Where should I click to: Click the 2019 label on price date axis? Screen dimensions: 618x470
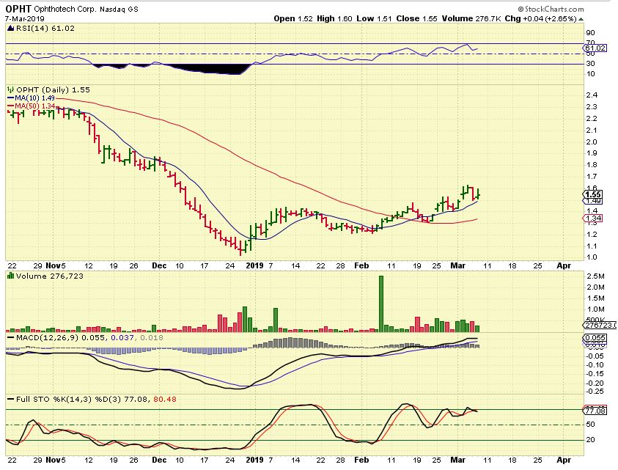coord(254,265)
